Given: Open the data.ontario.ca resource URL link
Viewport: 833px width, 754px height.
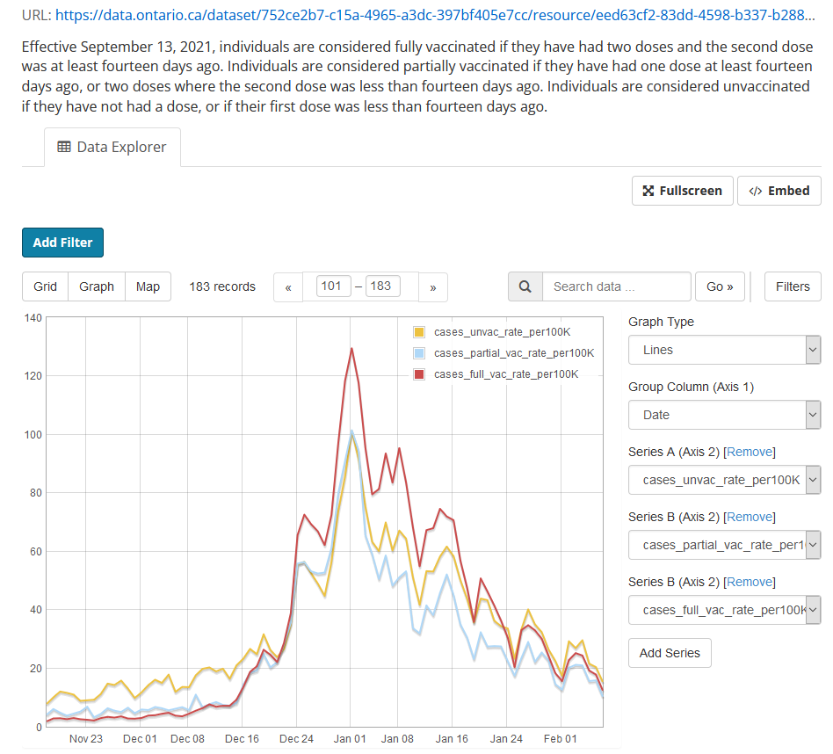Looking at the screenshot, I should coord(435,15).
